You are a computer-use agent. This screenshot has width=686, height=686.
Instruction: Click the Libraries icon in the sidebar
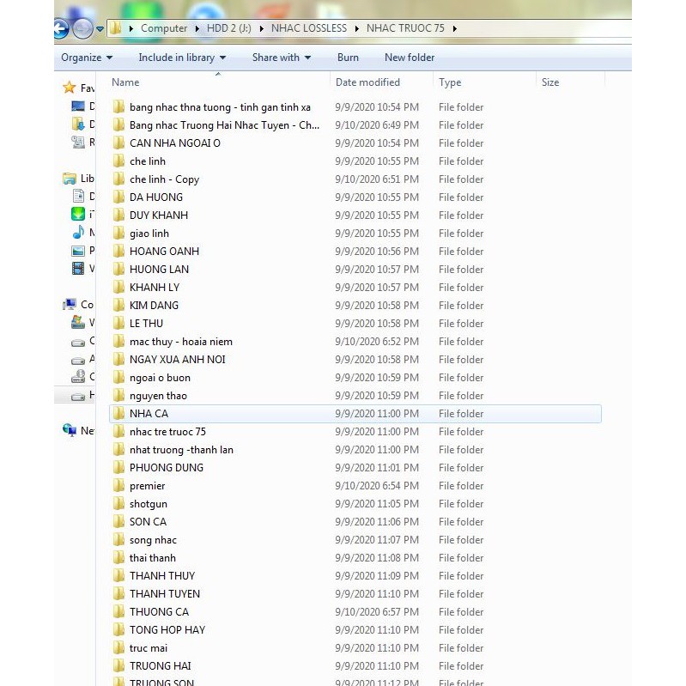tap(70, 179)
